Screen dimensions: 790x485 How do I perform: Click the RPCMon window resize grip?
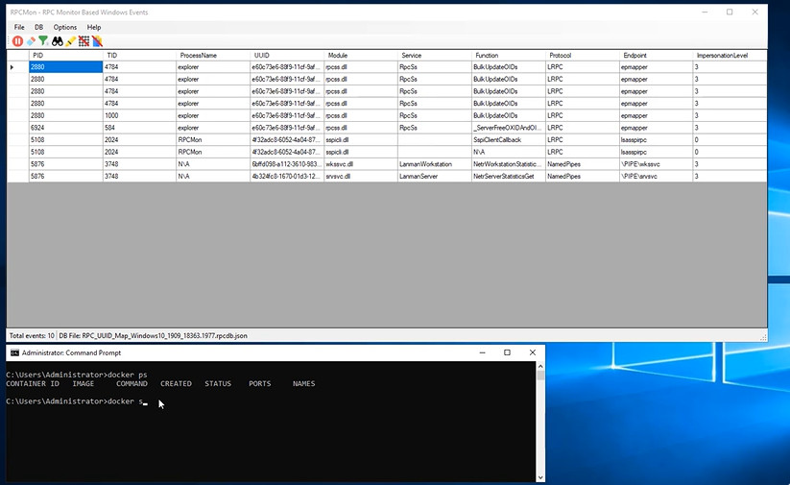[763, 337]
